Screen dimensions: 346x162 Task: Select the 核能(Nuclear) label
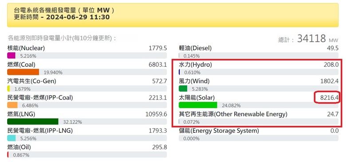pyautogui.click(x=26, y=48)
